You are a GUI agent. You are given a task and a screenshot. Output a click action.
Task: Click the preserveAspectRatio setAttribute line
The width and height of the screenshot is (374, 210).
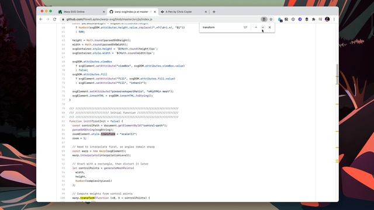coord(123,92)
